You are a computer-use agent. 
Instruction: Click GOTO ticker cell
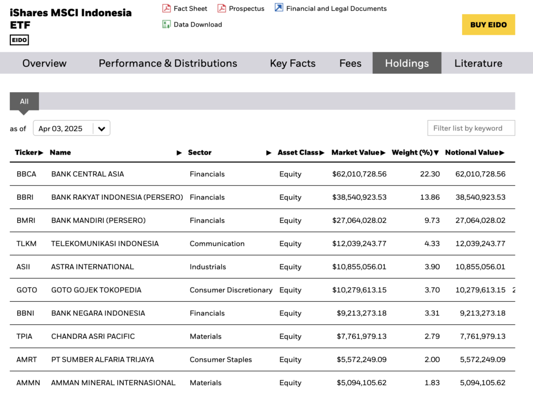(27, 290)
